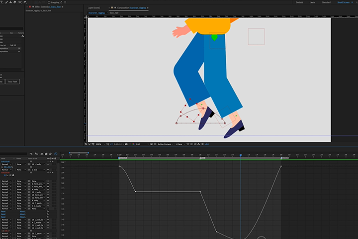Click the time navigator bar above ruler
Image resolution: width=358 pixels, height=239 pixels.
coord(79,152)
